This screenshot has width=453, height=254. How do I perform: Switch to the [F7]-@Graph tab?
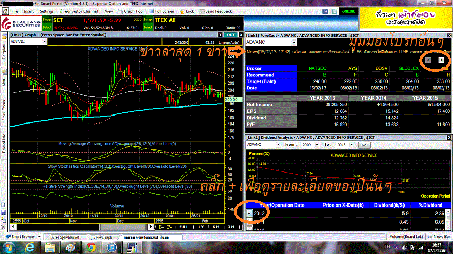[101, 237]
